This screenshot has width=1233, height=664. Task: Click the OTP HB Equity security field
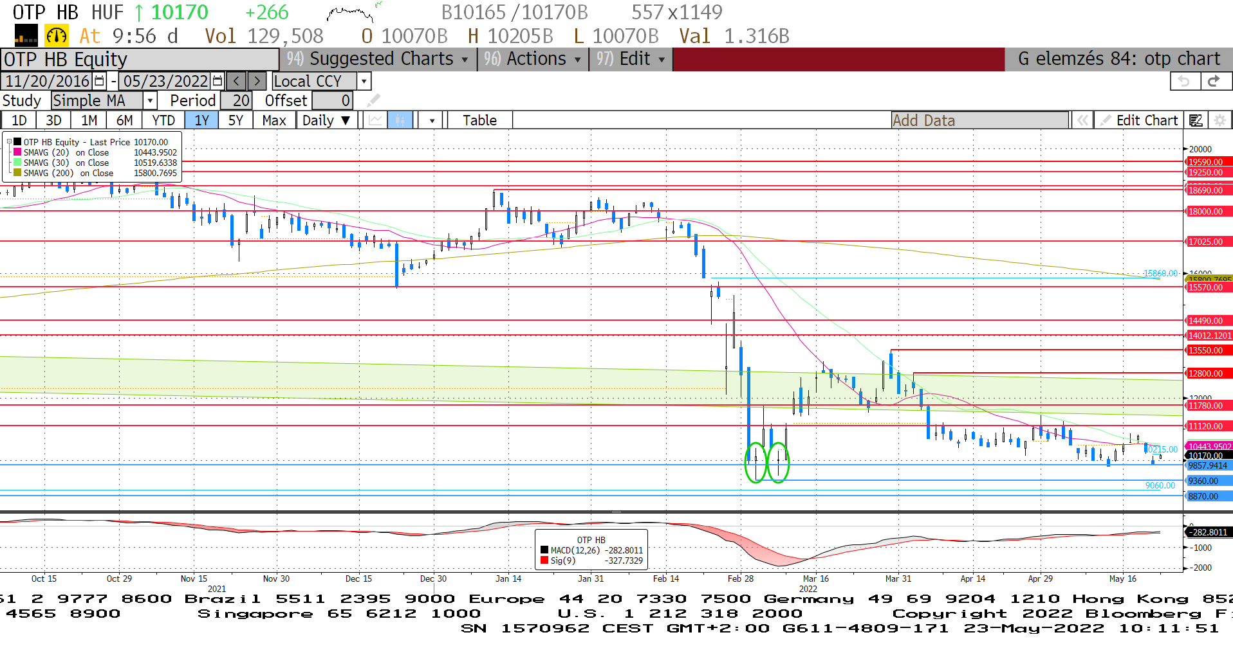[x=140, y=59]
